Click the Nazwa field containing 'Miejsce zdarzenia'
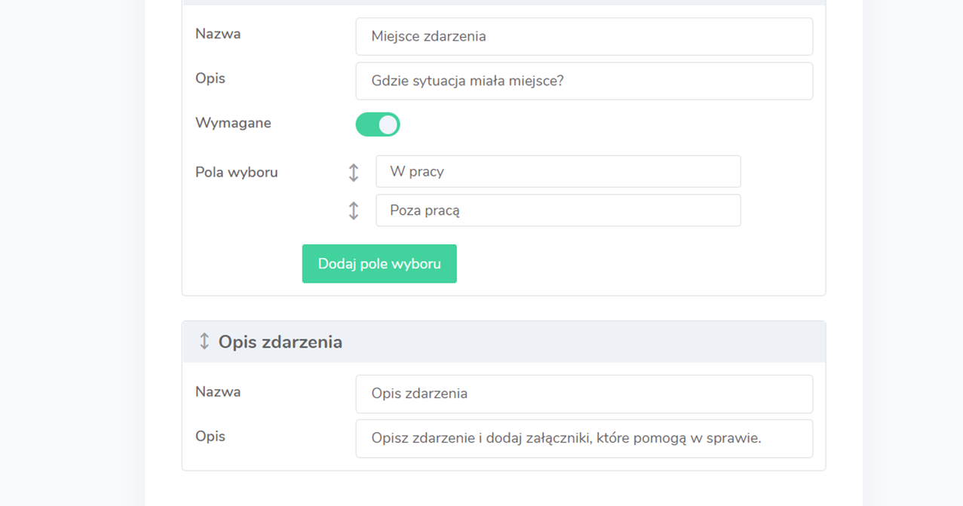Image resolution: width=963 pixels, height=506 pixels. [584, 36]
